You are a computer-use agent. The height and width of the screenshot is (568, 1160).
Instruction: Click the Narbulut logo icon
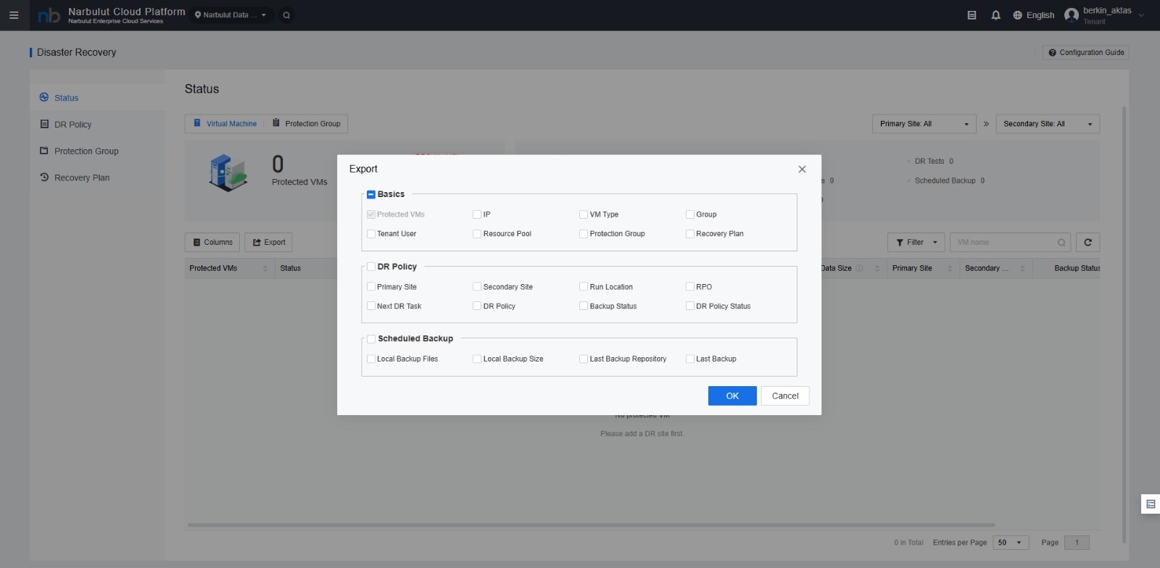pyautogui.click(x=49, y=15)
